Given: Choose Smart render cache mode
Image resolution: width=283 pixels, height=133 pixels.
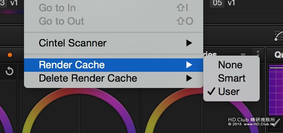Looking at the screenshot, I should [x=231, y=78].
